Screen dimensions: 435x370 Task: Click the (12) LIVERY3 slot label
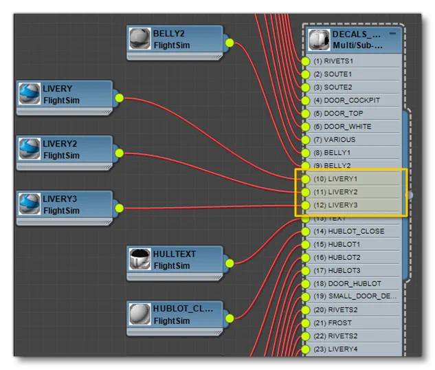335,205
